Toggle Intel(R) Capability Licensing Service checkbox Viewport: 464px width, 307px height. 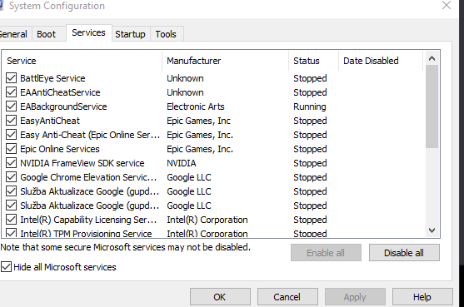coord(11,220)
